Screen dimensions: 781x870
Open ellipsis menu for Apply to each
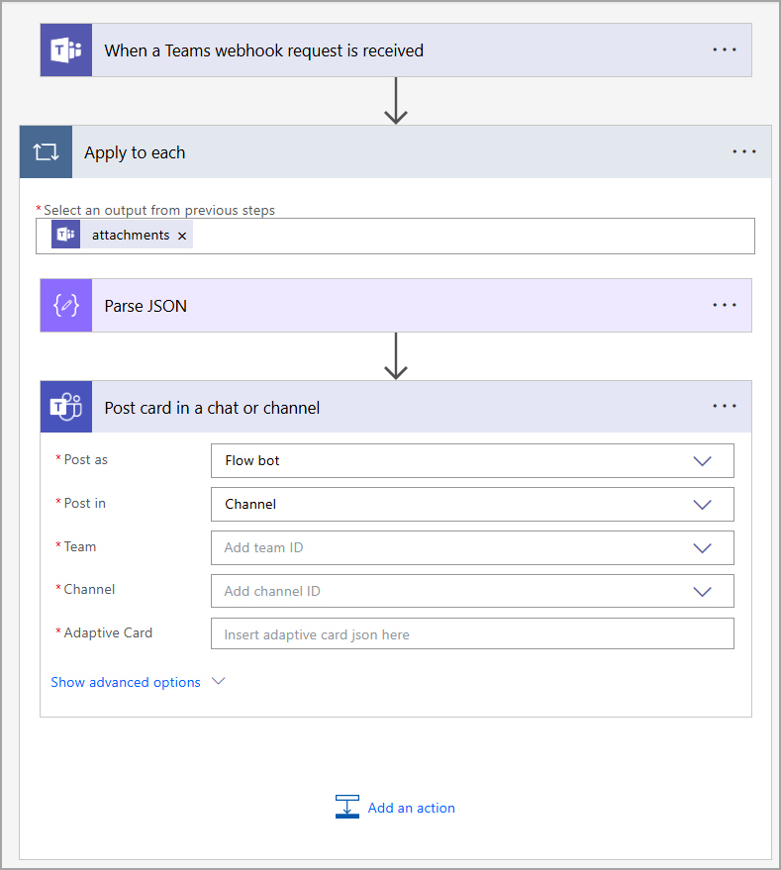[x=743, y=151]
